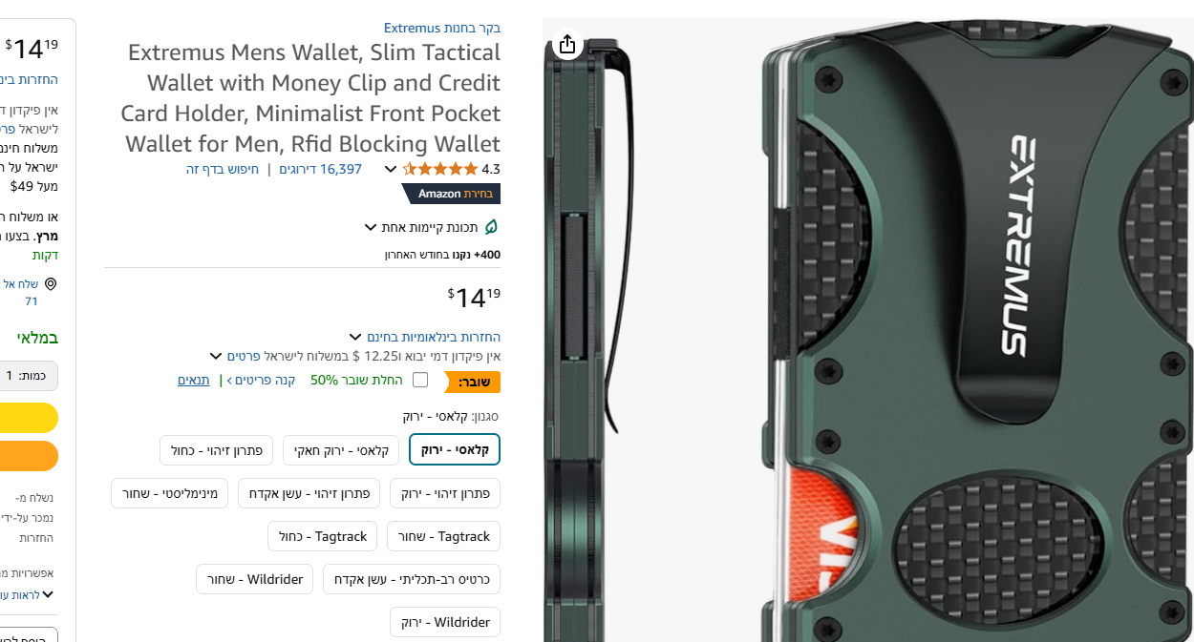1194x642 pixels.
Task: Click the share icon on product image
Action: click(x=567, y=44)
